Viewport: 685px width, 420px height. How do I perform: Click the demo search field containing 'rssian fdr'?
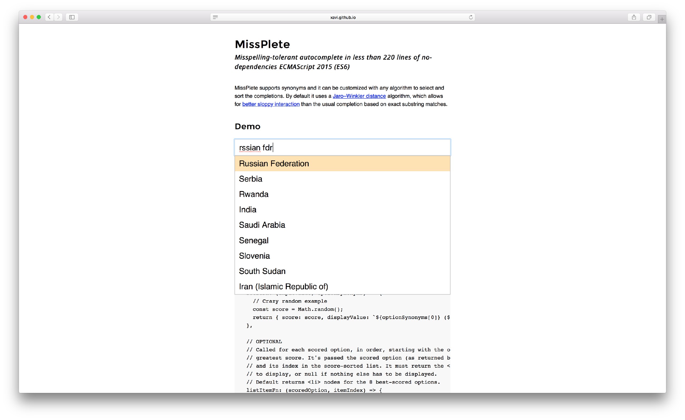click(342, 148)
